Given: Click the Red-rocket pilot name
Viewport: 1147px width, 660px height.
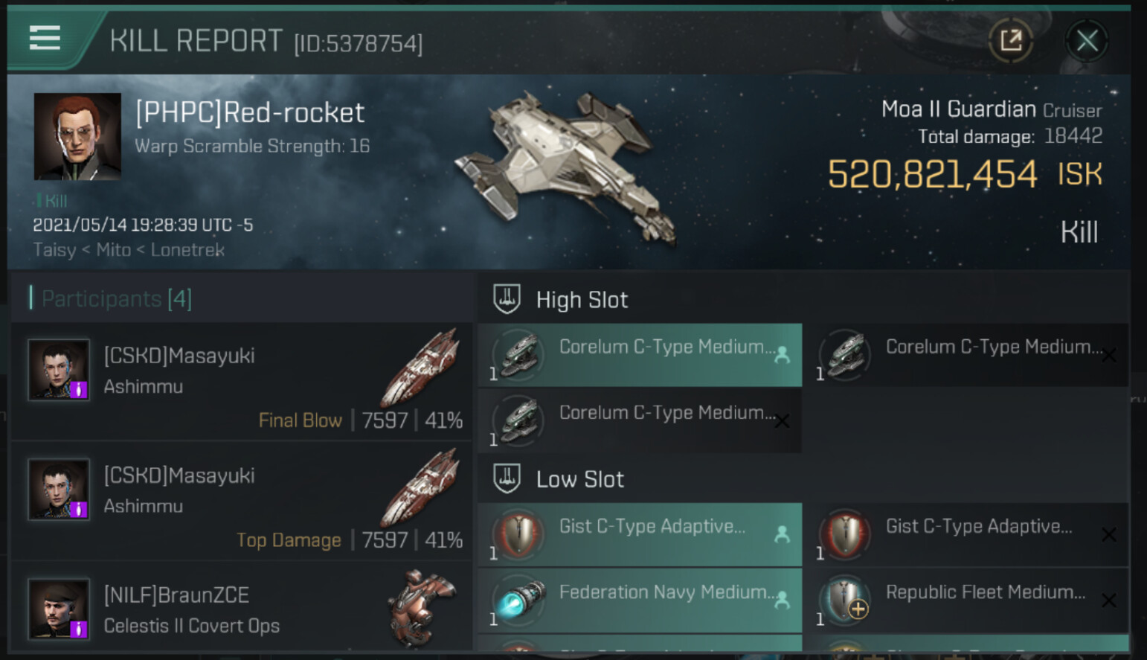Looking at the screenshot, I should click(250, 113).
